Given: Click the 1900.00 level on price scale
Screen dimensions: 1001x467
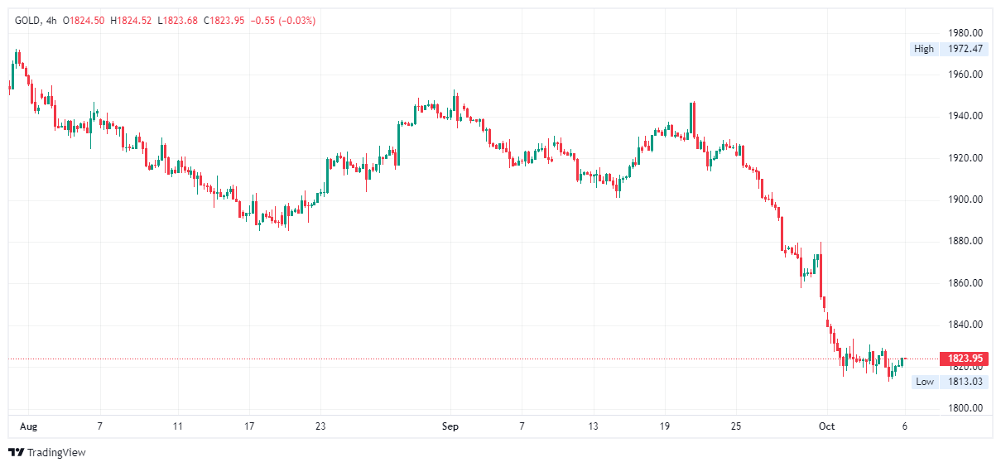Looking at the screenshot, I should click(965, 200).
